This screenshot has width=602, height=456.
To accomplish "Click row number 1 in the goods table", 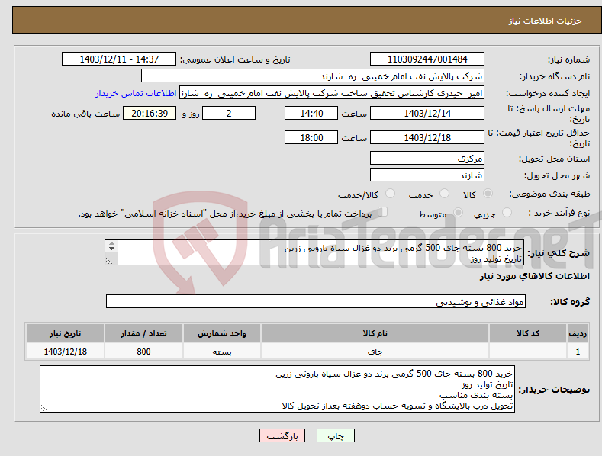I will click(578, 352).
